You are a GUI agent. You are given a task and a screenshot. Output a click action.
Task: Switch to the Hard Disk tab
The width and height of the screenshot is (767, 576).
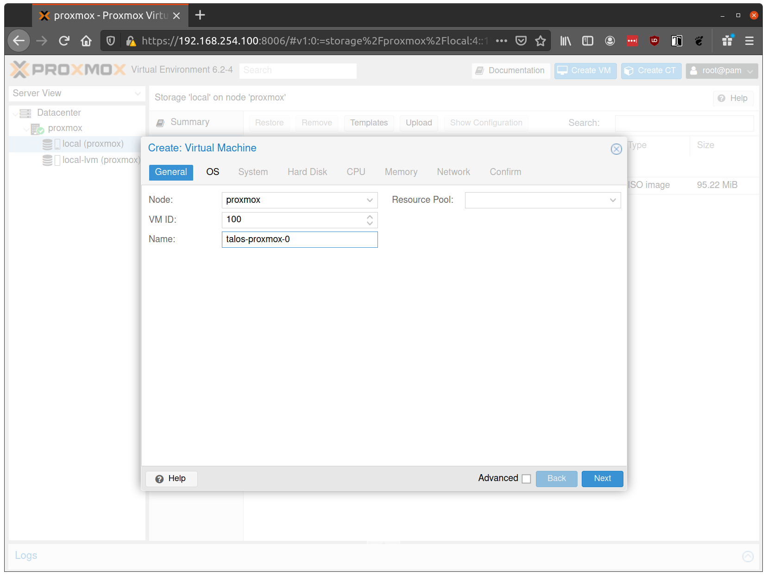(307, 172)
